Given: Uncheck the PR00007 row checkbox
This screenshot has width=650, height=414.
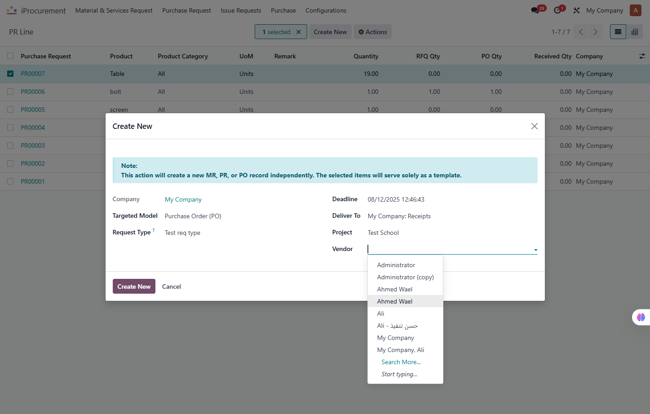Looking at the screenshot, I should (10, 74).
